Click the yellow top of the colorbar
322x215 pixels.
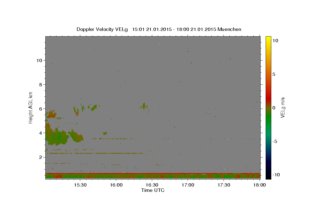click(x=268, y=38)
